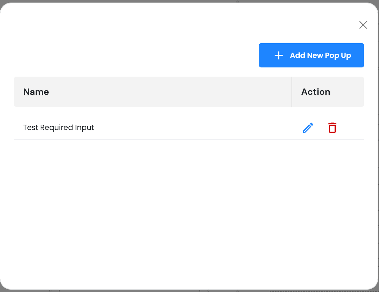This screenshot has height=292, width=379.
Task: Remove entry using trash in Action column
Action: tap(332, 128)
